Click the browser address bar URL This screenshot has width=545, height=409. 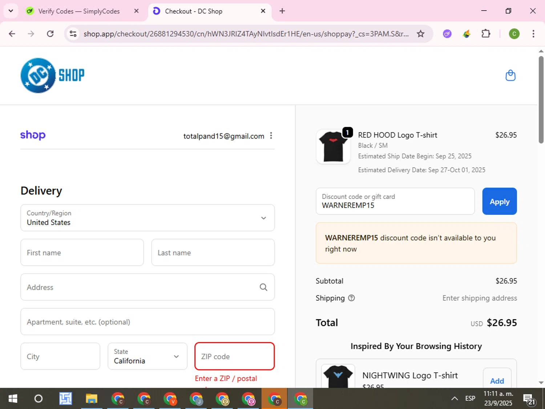pyautogui.click(x=246, y=34)
